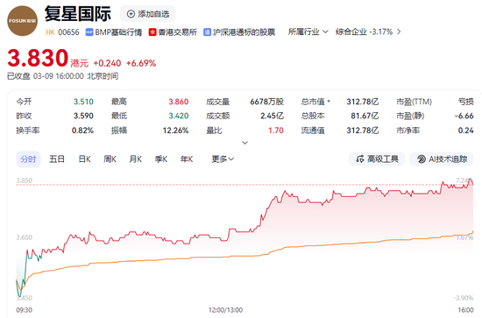Click the volume value 6678万股
The image size is (482, 318).
pyautogui.click(x=266, y=102)
